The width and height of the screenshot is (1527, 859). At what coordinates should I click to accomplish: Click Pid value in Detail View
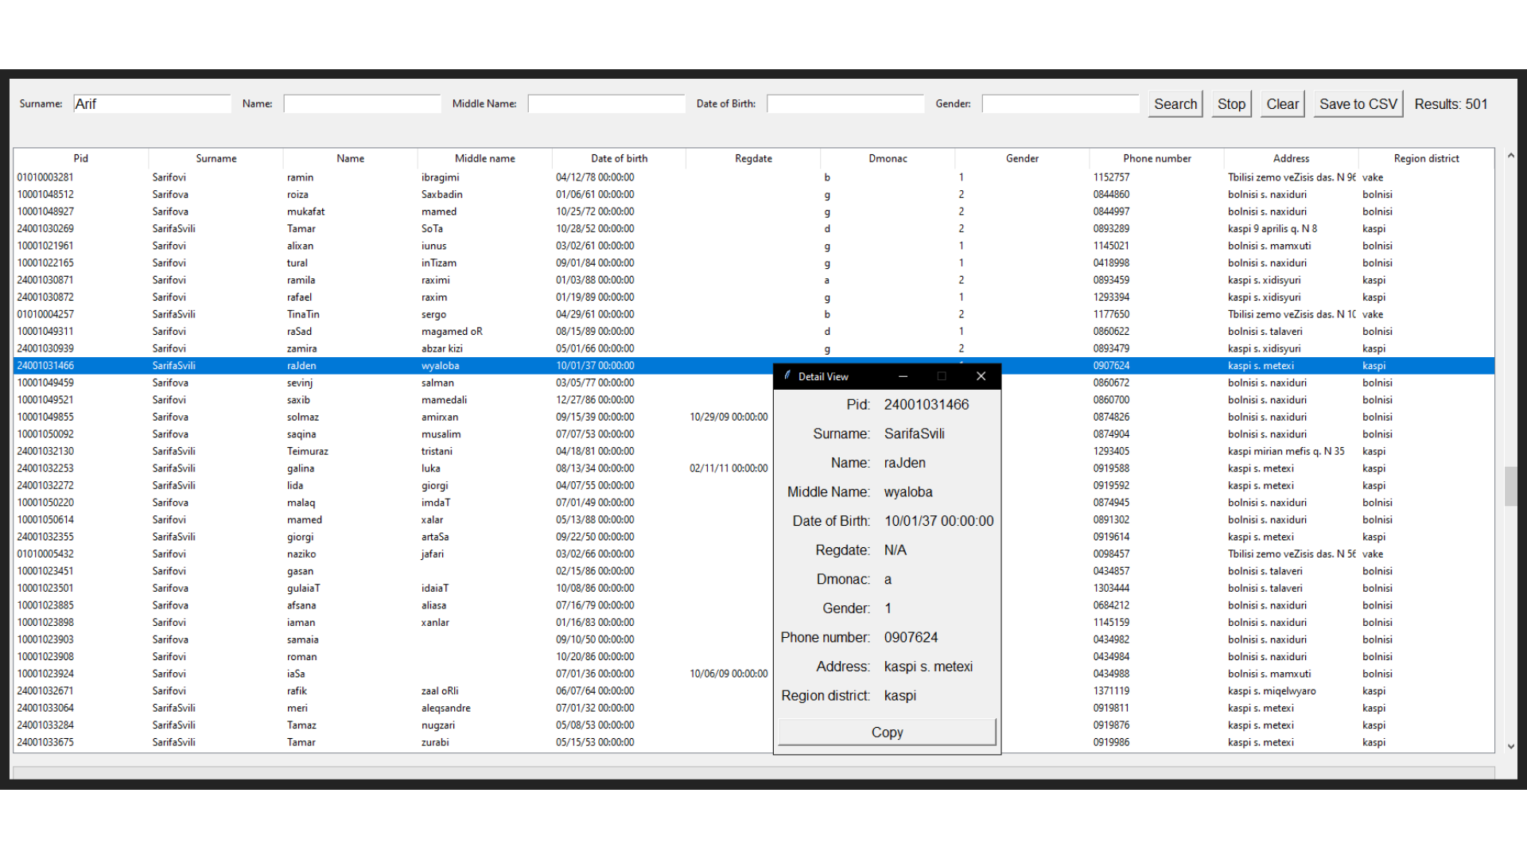pyautogui.click(x=927, y=405)
